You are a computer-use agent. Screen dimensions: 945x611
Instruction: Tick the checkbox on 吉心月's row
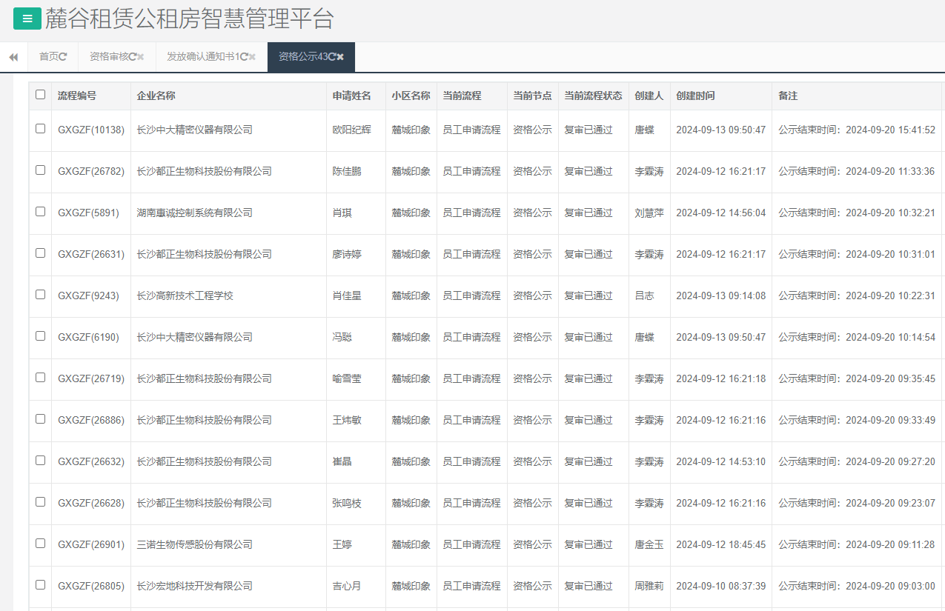pos(40,586)
